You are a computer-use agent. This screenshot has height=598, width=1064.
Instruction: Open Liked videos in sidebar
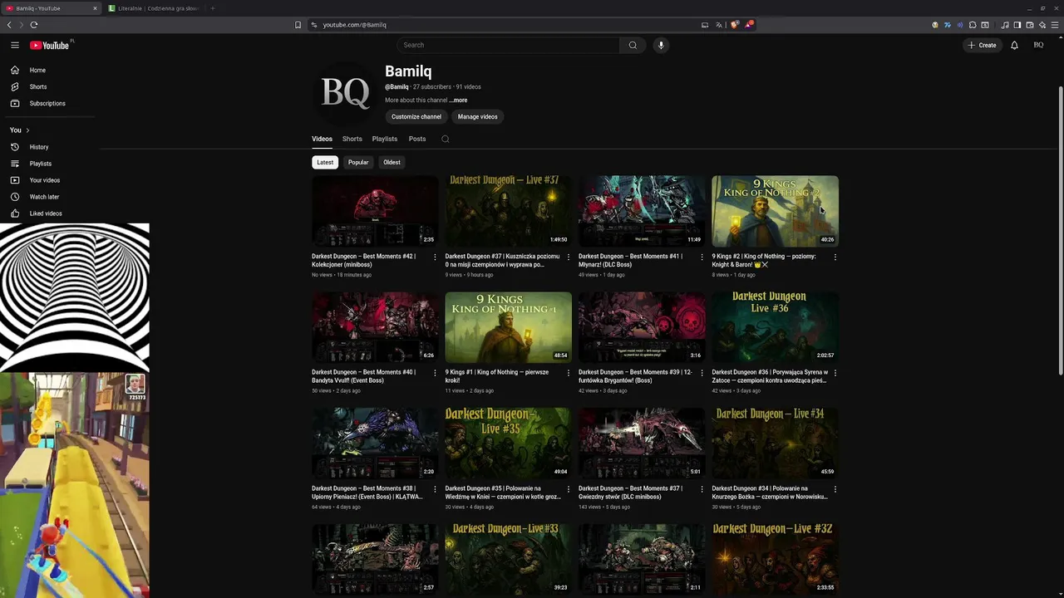(50, 213)
